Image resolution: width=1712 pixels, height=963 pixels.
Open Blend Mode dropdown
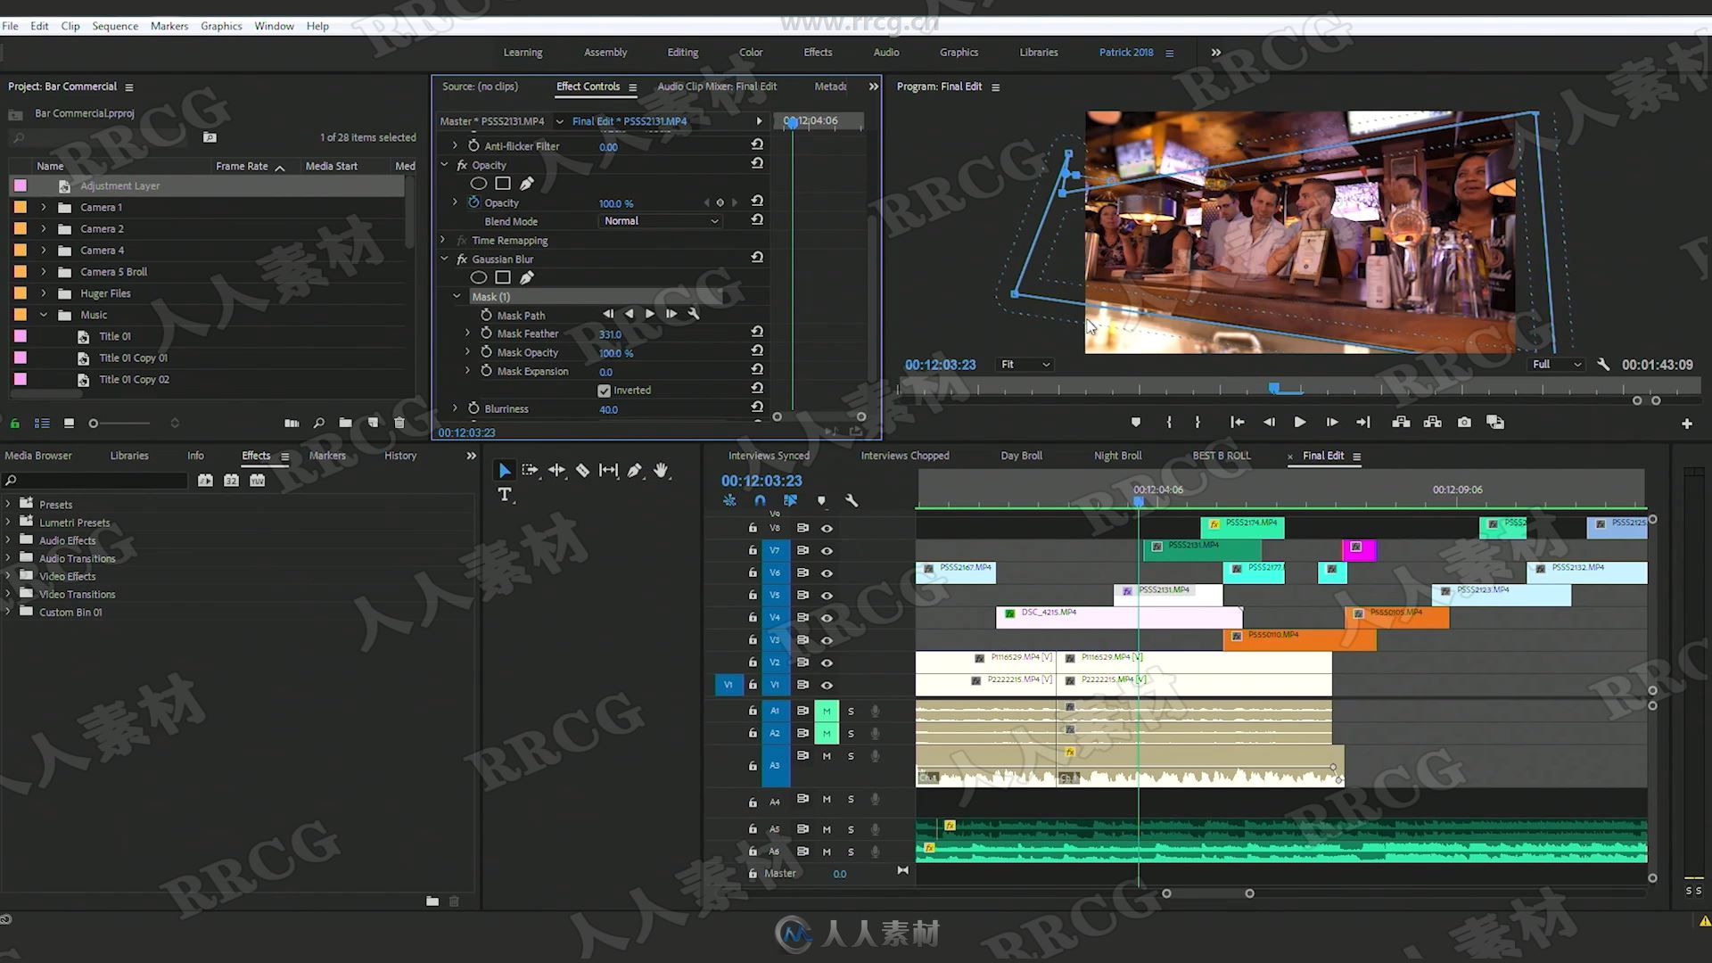pyautogui.click(x=660, y=221)
